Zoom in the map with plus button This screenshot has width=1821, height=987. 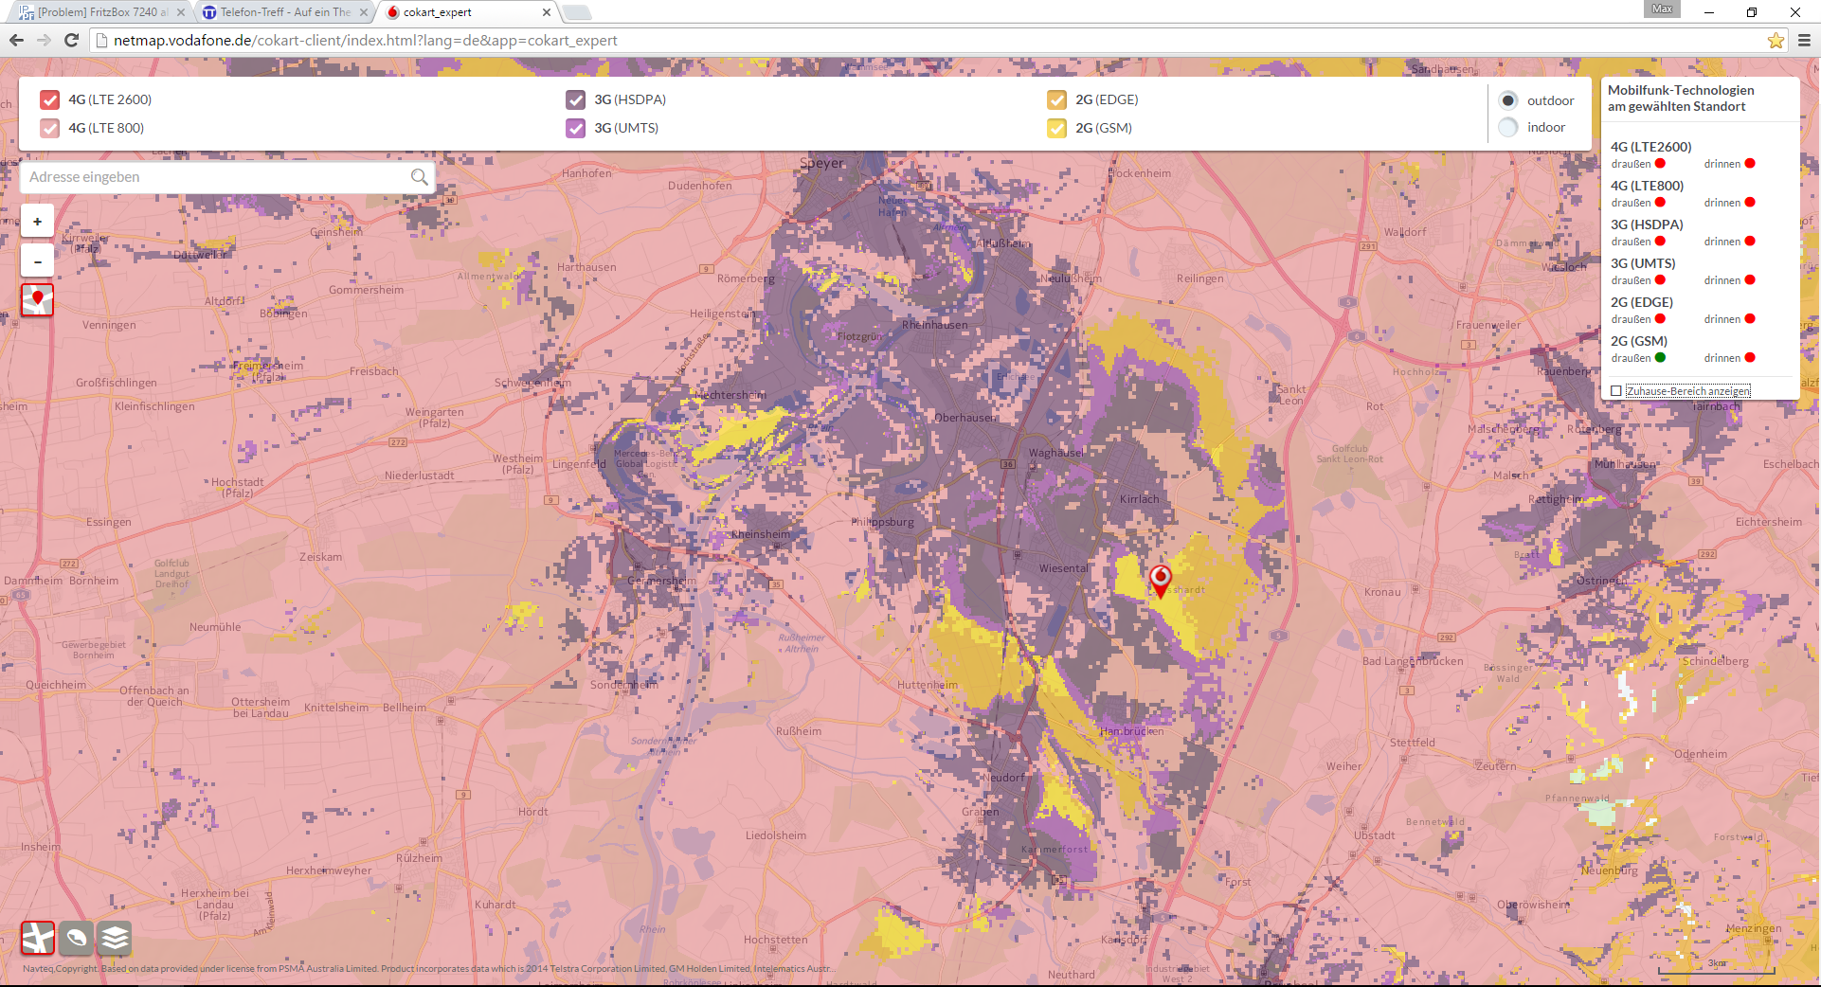(37, 222)
